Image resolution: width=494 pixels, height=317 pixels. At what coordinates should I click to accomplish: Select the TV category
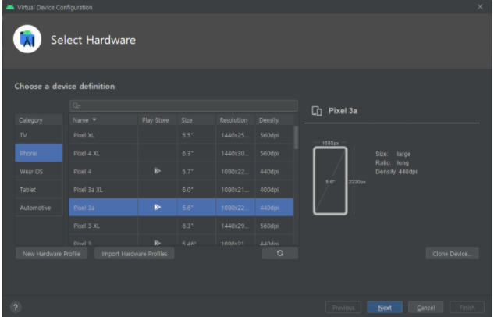39,135
